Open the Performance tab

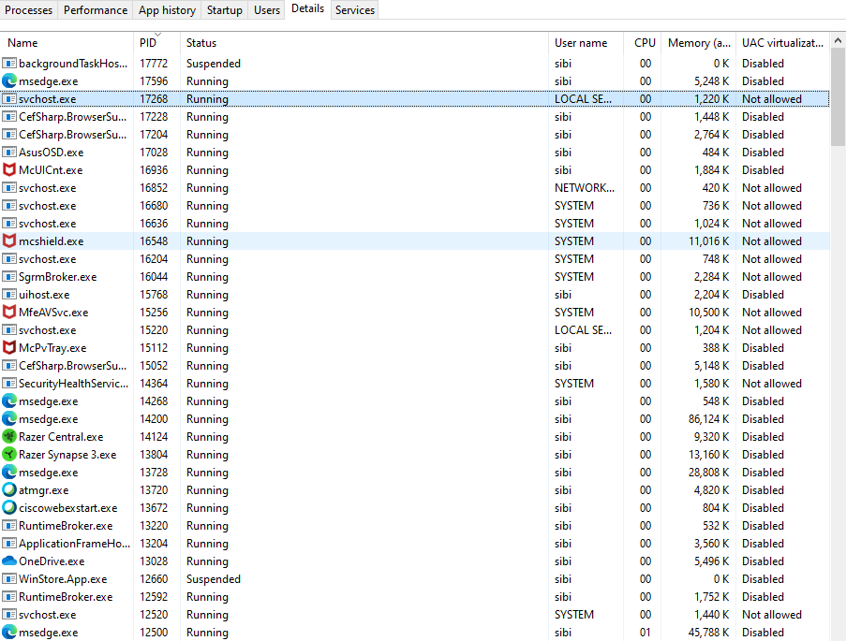click(96, 9)
